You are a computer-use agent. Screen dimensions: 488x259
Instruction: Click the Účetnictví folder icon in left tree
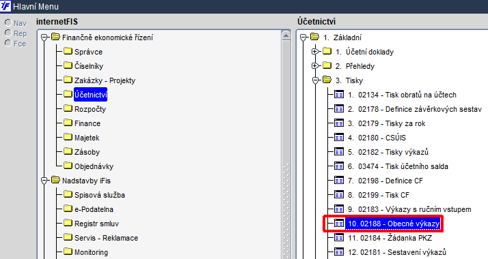pos(68,94)
